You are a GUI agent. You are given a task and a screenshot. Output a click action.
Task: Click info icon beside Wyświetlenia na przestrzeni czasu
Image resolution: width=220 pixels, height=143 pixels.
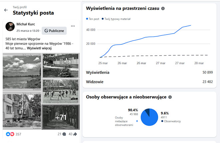163,8
